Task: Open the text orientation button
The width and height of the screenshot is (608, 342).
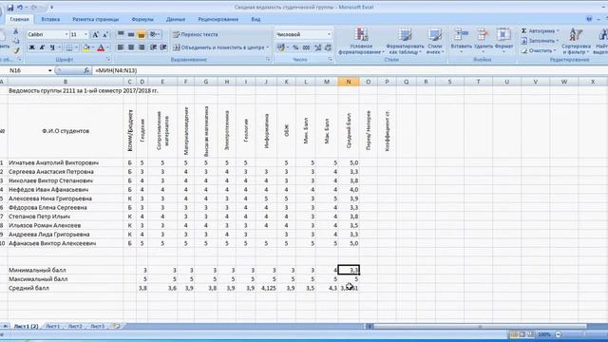Action: tap(155, 34)
